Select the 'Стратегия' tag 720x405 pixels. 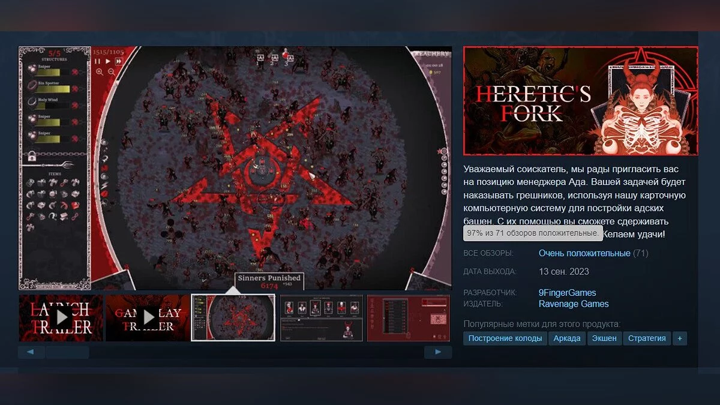pos(647,338)
